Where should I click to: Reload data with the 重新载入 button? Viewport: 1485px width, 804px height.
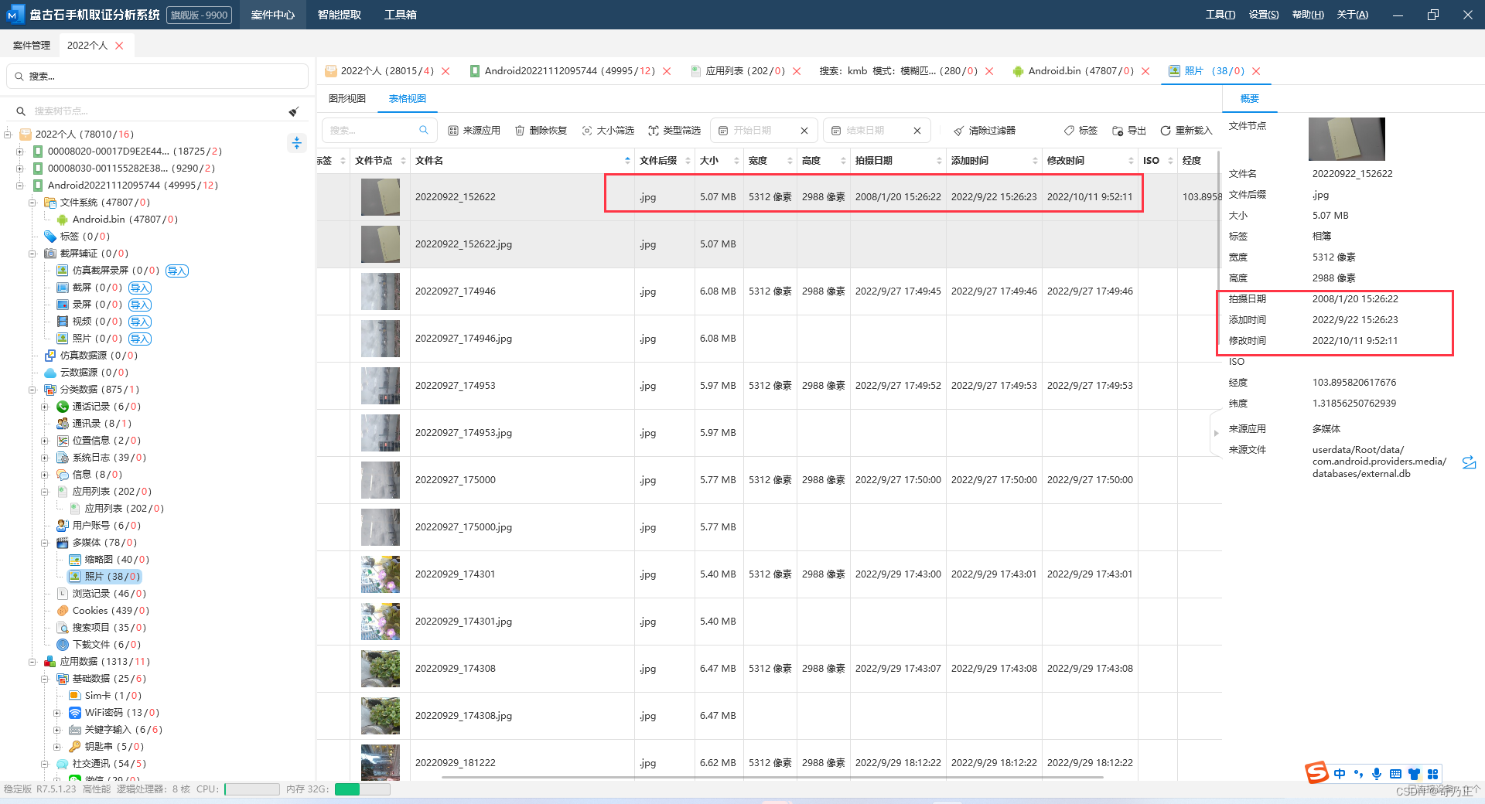coord(1186,131)
